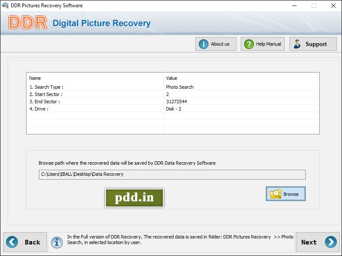The image size is (342, 256).
Task: Click the folder icon inside Browse button
Action: coord(275,194)
